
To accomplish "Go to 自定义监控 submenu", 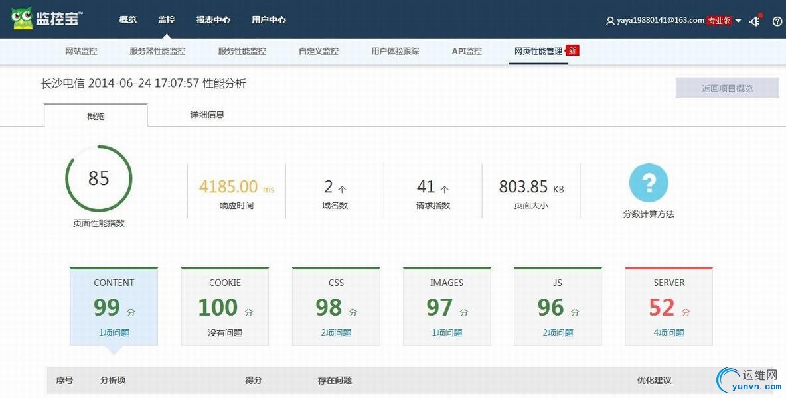I will click(x=318, y=51).
